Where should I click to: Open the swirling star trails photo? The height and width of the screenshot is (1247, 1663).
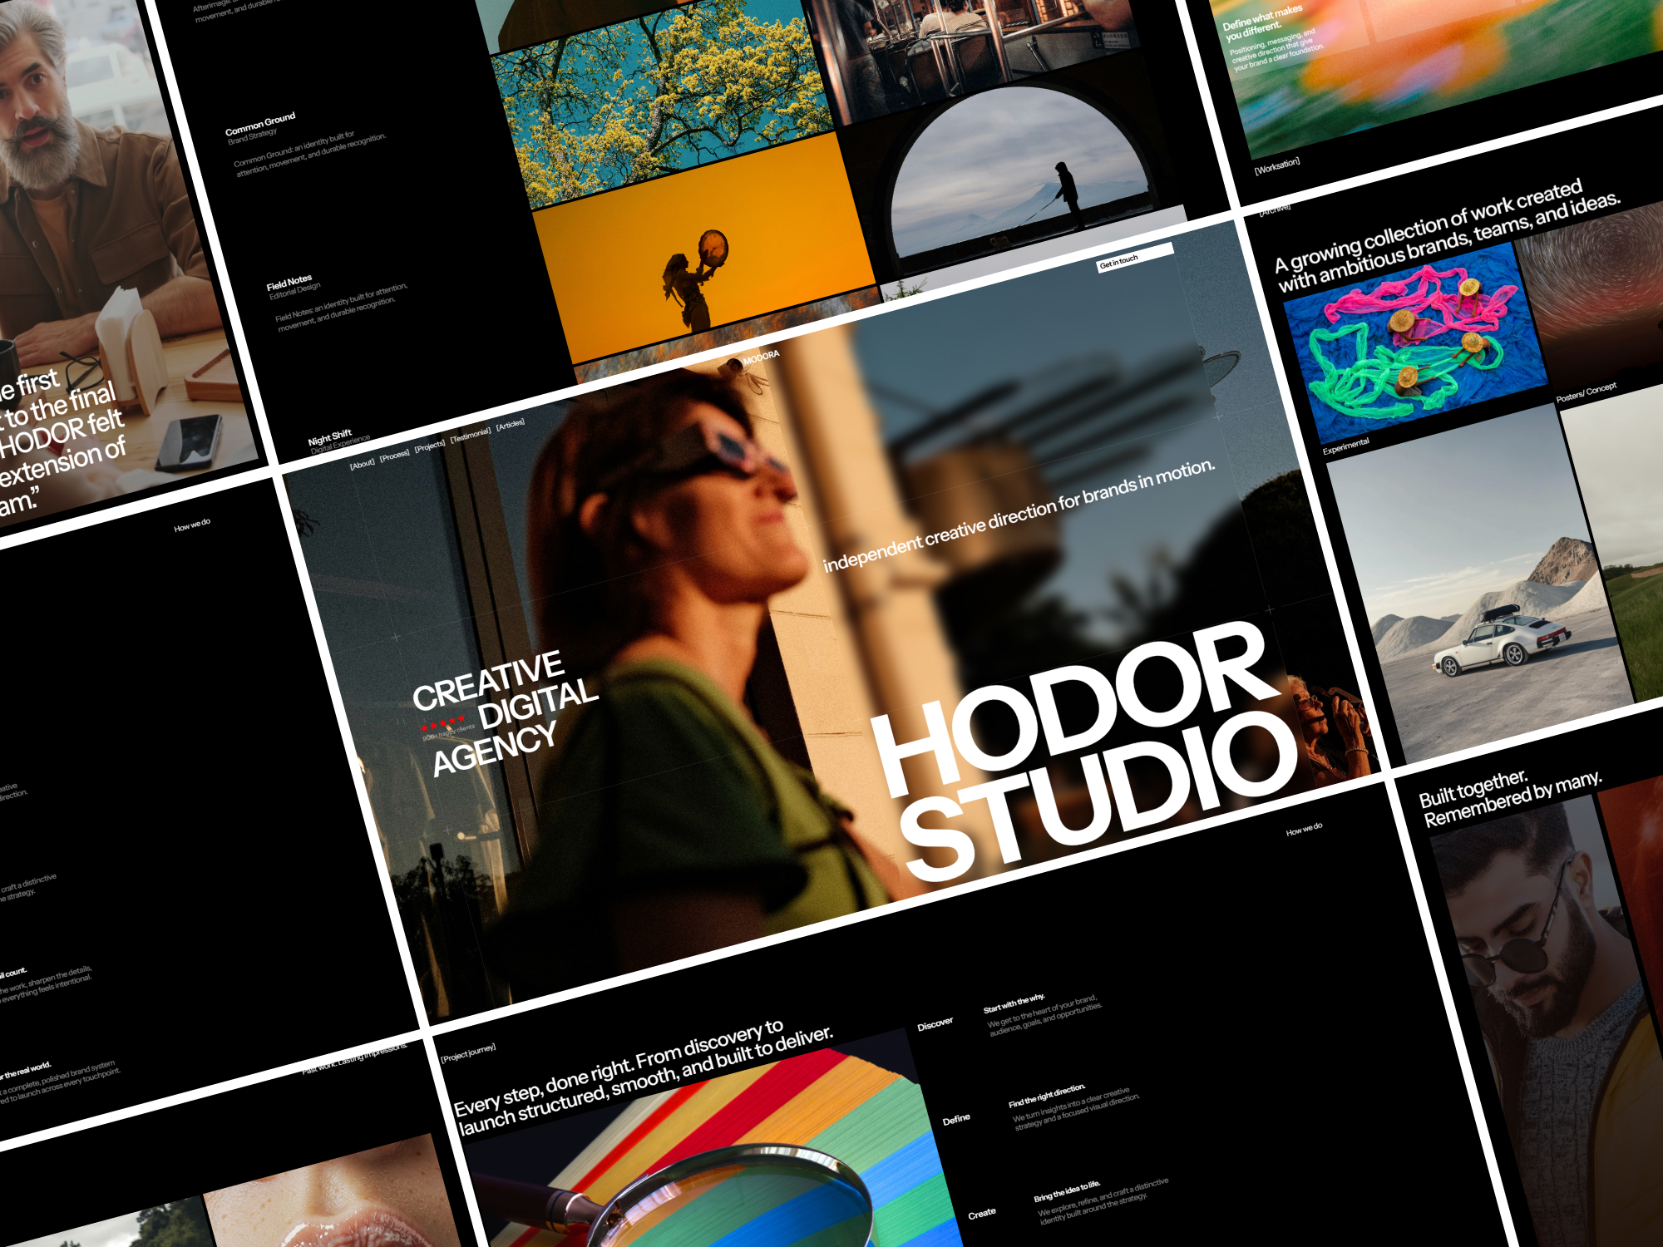pos(1592,295)
